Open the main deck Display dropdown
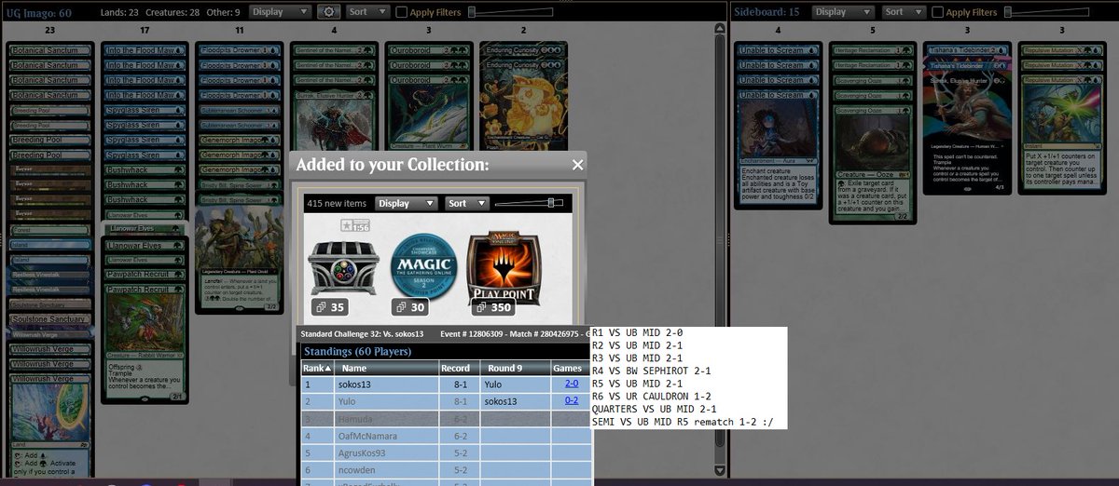 tap(280, 12)
